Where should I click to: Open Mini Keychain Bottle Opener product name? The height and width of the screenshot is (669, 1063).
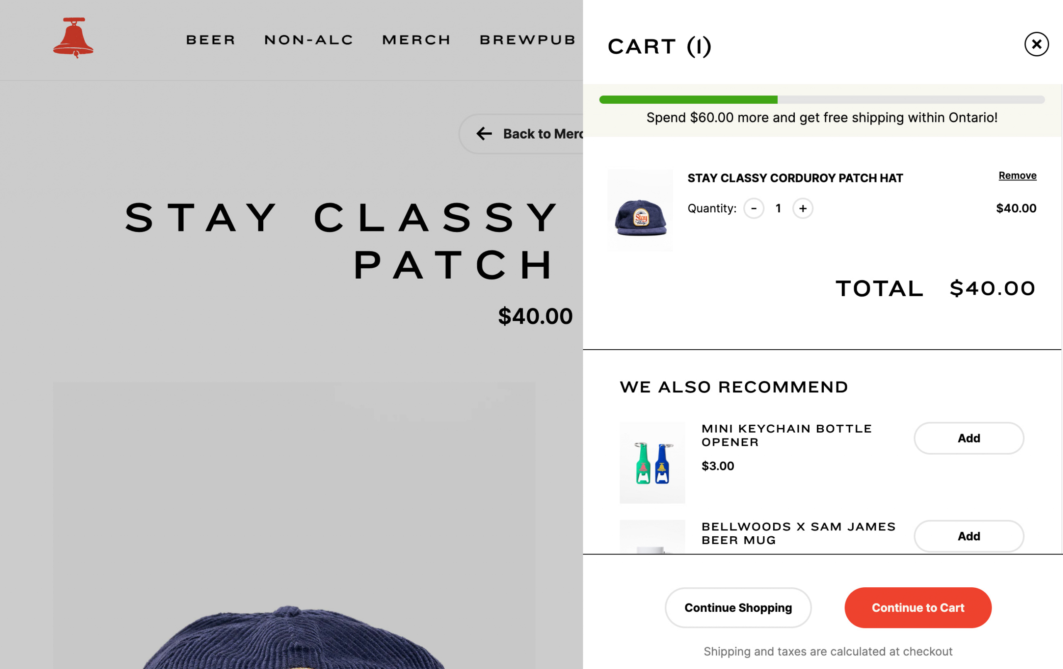[x=786, y=435]
